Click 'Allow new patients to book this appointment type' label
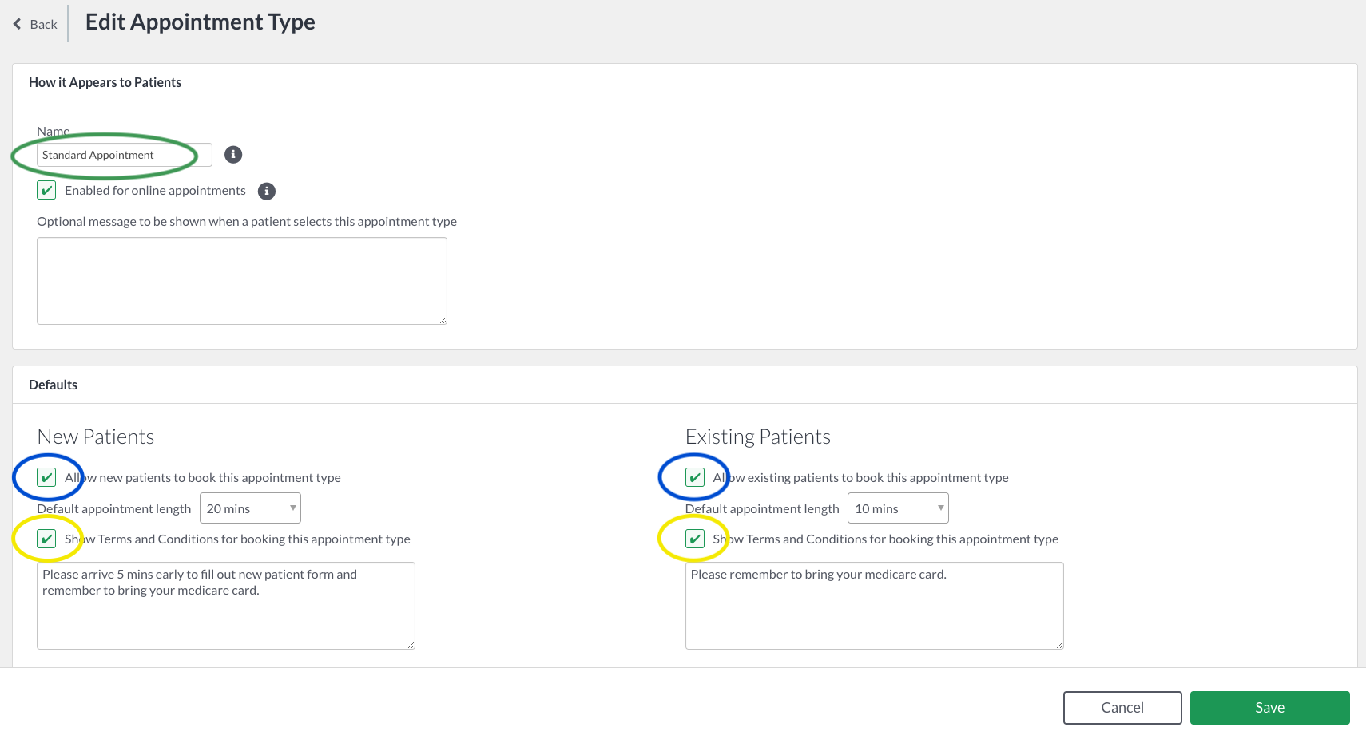The height and width of the screenshot is (739, 1366). tap(203, 477)
